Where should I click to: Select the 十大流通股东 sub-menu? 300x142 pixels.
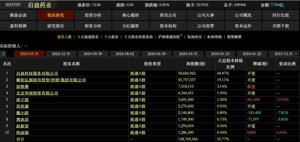pos(88,37)
